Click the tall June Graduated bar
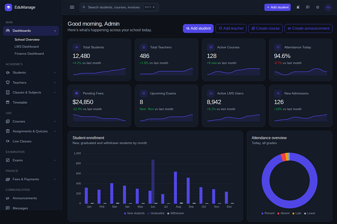Image resolution: width=337 pixels, height=224 pixels. 153,181
